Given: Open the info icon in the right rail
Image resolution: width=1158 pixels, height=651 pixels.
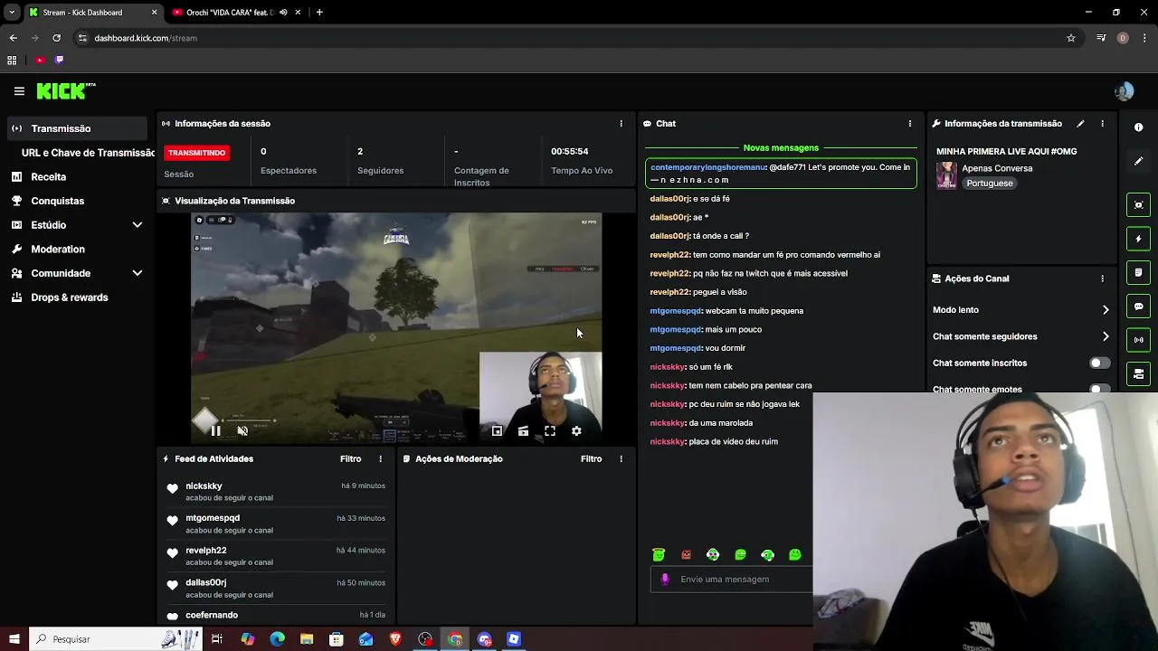Looking at the screenshot, I should click(x=1138, y=127).
